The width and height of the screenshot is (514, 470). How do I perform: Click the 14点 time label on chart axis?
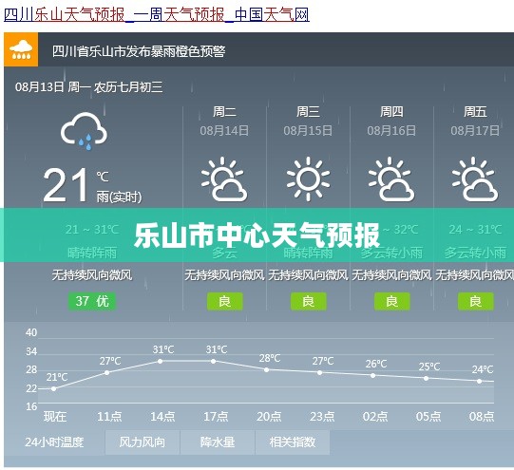click(162, 417)
